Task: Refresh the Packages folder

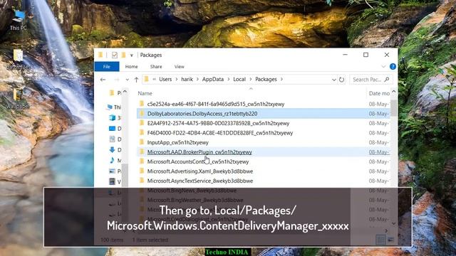Action: pyautogui.click(x=342, y=79)
